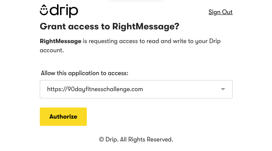Click the bold RightMessage name in description

tap(60, 41)
